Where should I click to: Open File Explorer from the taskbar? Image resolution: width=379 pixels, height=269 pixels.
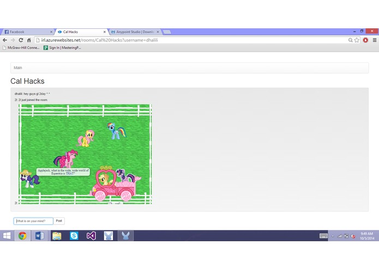click(57, 236)
